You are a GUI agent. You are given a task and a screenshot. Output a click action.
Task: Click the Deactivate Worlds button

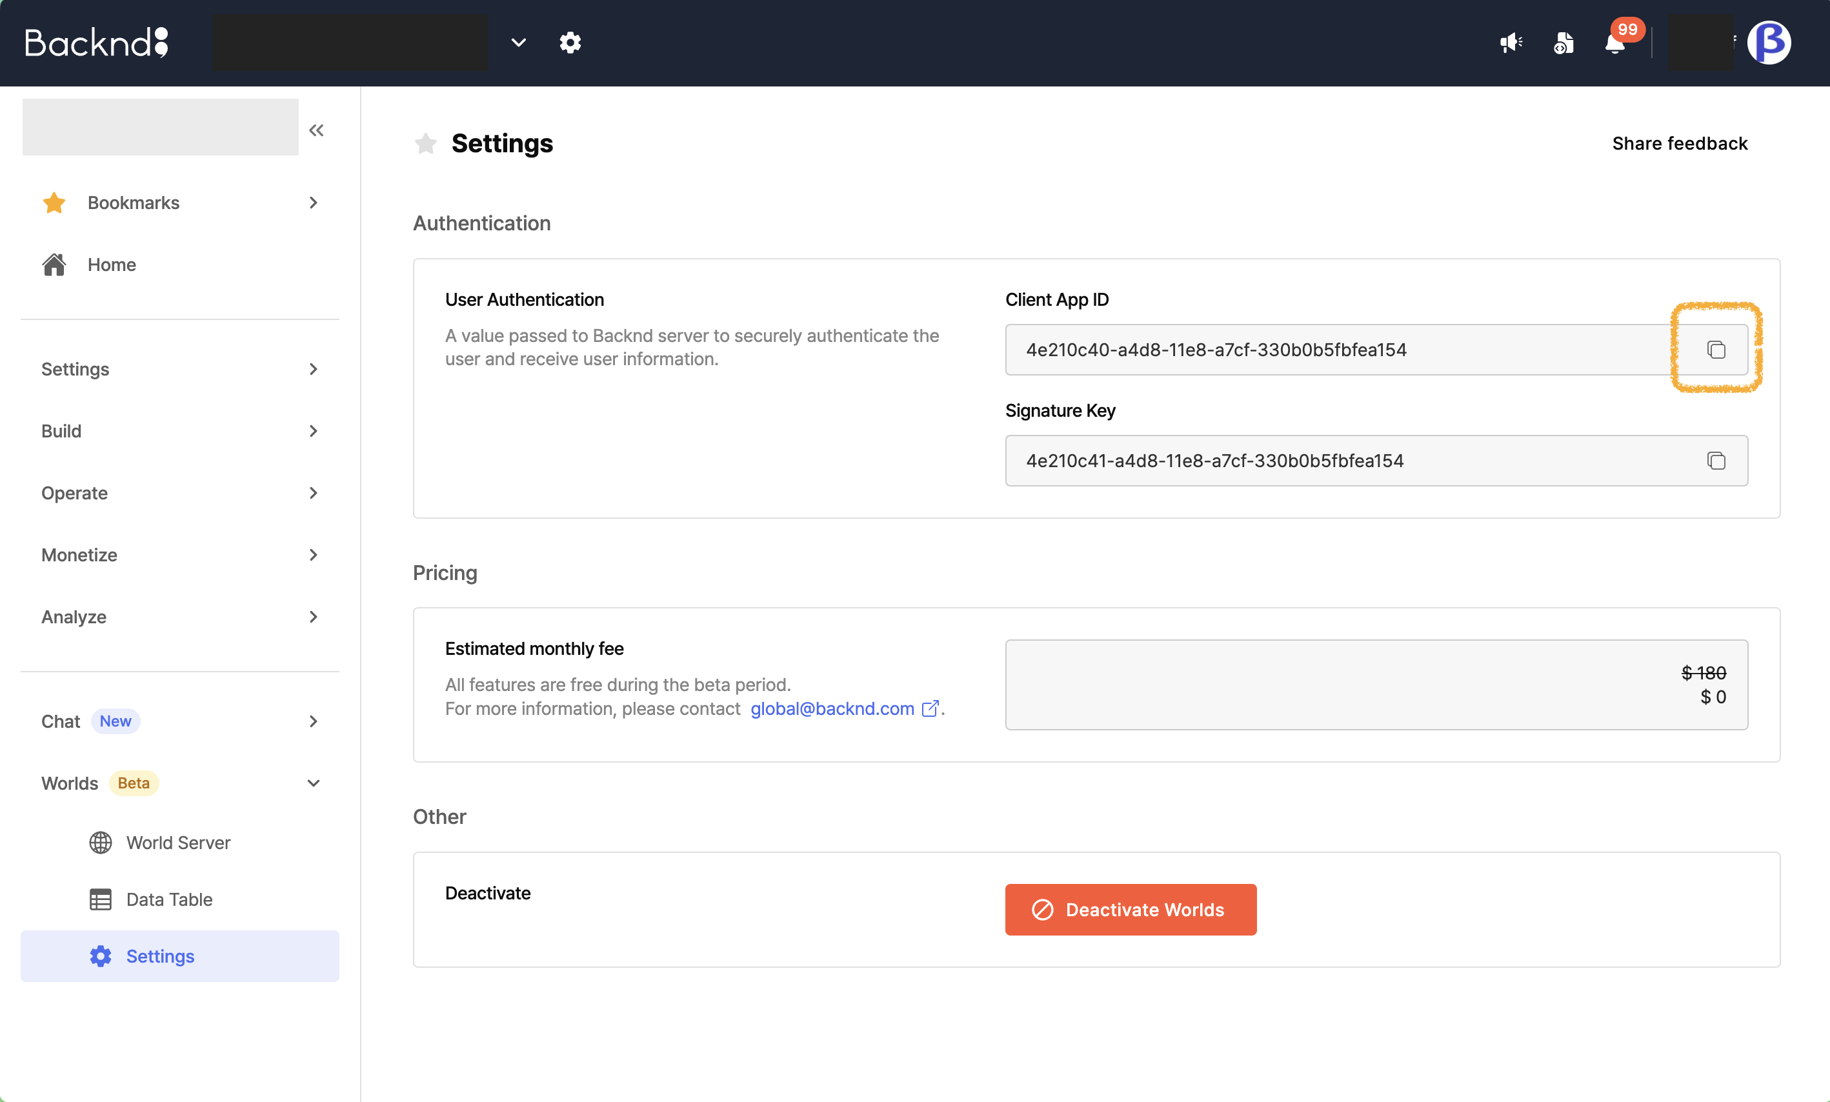(x=1129, y=908)
